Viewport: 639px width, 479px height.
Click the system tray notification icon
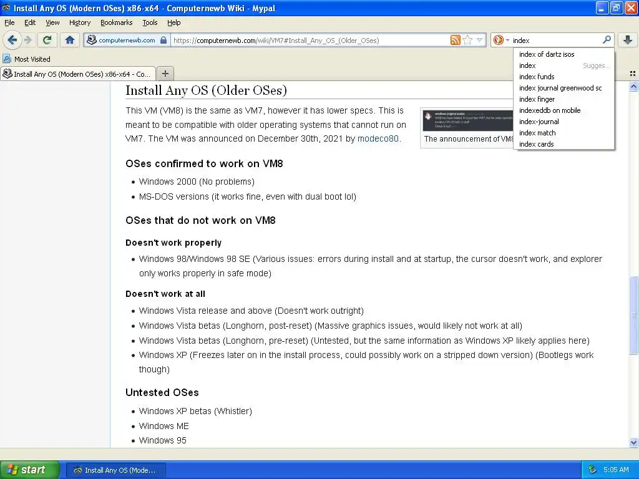click(x=593, y=470)
